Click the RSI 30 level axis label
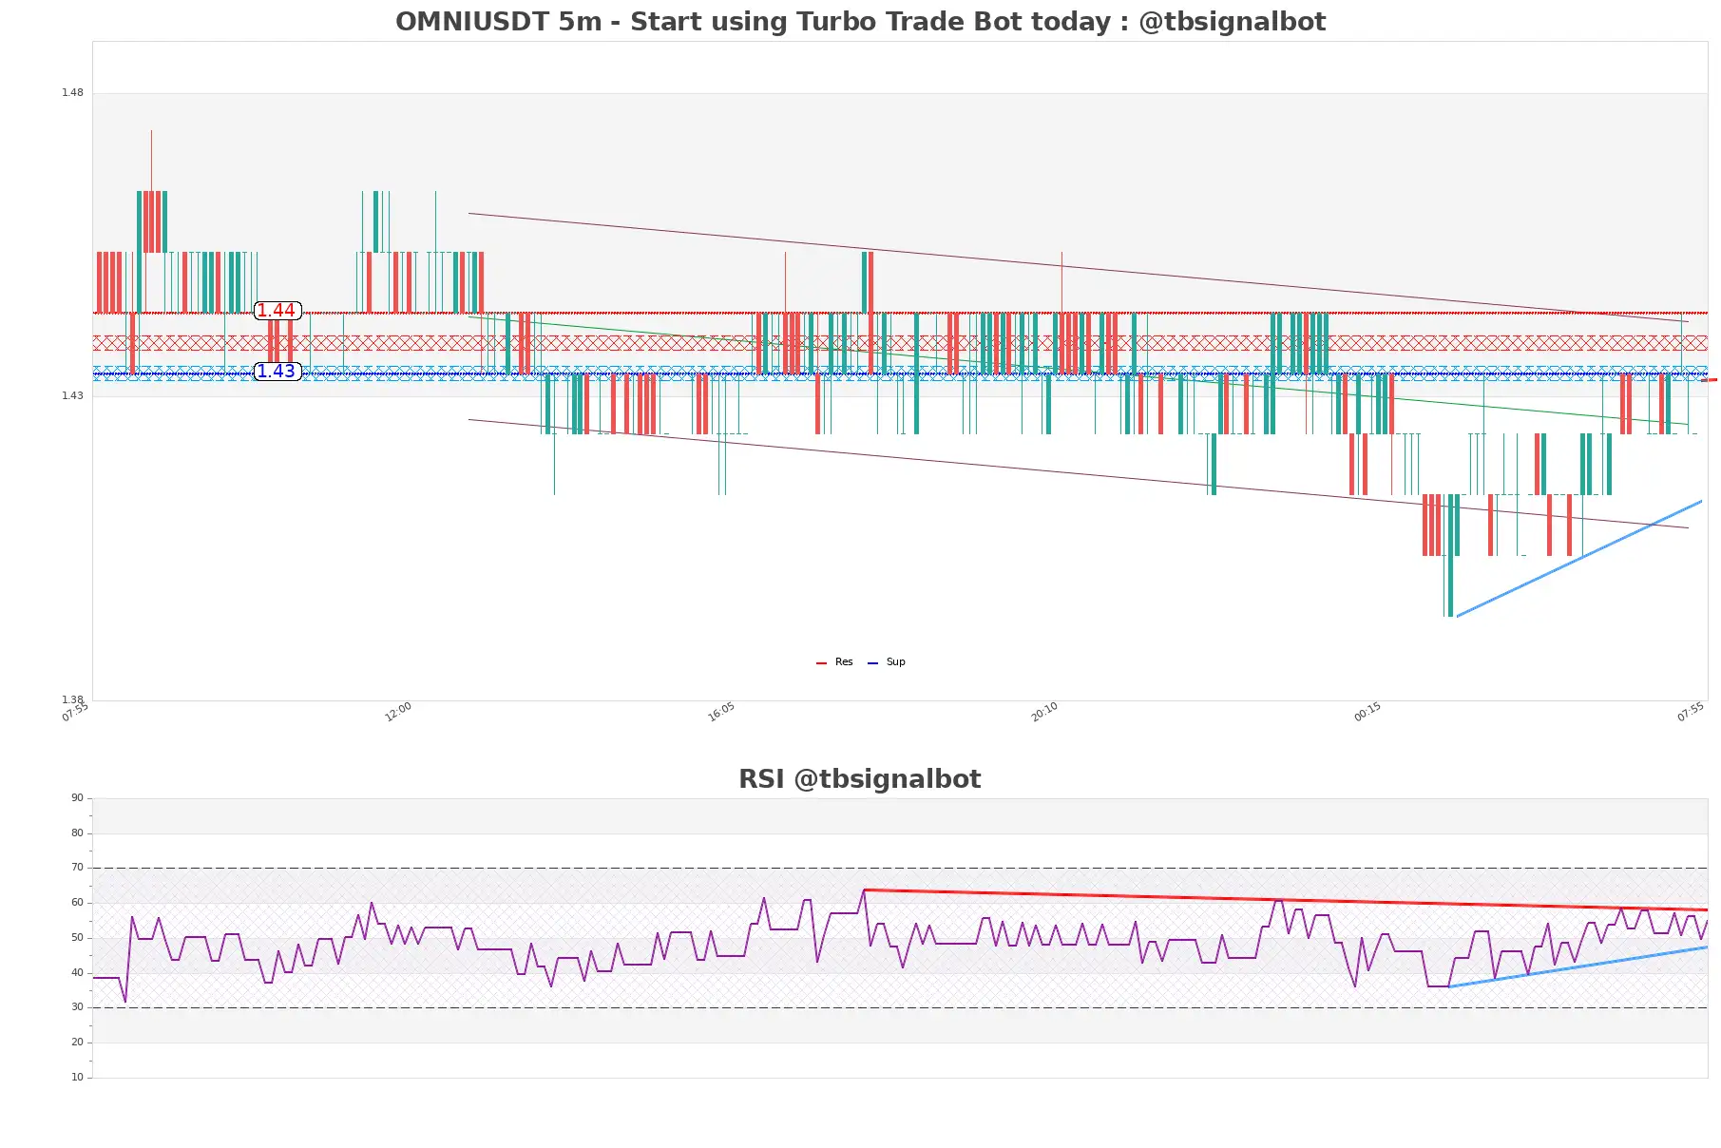 click(77, 1007)
